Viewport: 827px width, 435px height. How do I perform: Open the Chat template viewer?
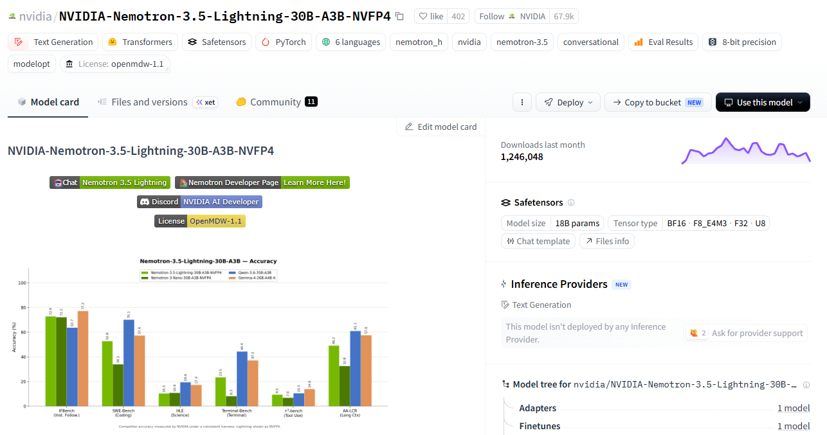538,241
